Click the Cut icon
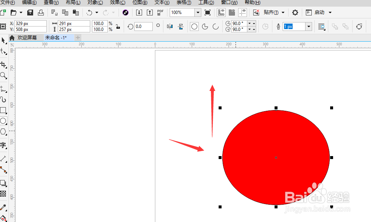The image size is (371, 222). [x=54, y=13]
